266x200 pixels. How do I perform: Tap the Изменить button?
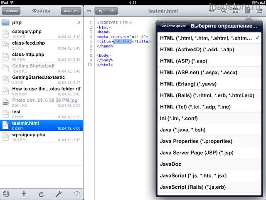coord(71,11)
